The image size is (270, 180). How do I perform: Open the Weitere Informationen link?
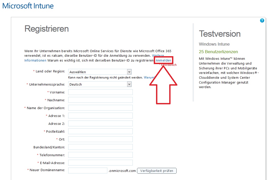coord(35,61)
